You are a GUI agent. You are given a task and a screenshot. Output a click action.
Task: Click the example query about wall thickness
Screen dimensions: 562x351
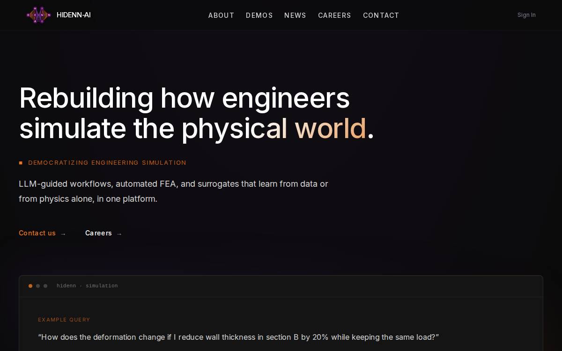[238, 337]
